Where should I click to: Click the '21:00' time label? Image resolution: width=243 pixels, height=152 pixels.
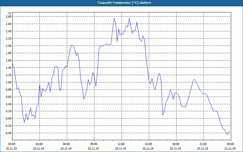[204, 144]
